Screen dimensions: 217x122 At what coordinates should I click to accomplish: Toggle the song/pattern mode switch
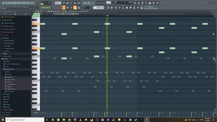point(42,3)
